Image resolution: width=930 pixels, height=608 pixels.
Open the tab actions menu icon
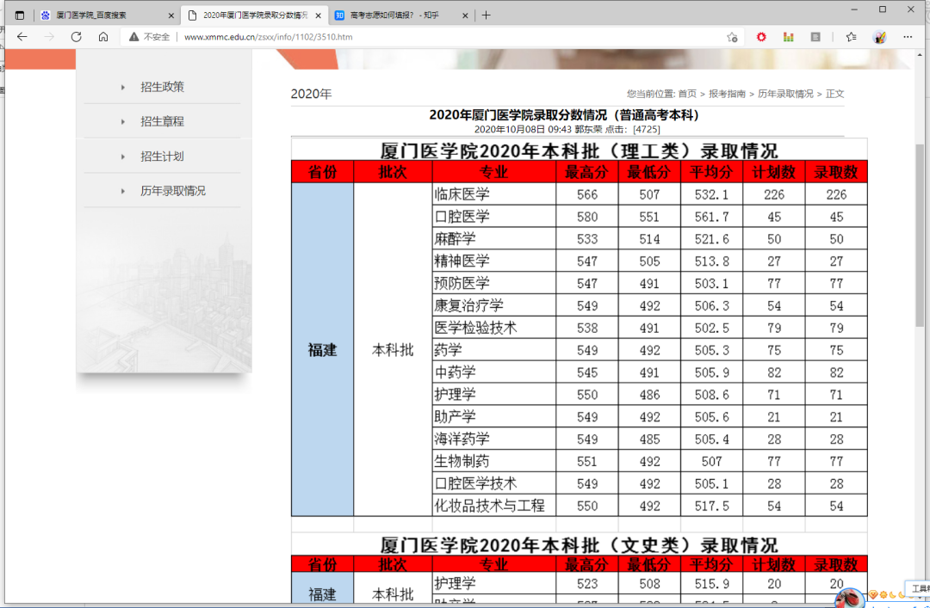[x=18, y=14]
